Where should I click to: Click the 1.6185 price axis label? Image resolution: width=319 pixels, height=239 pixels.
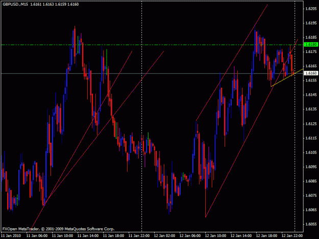point(311,37)
